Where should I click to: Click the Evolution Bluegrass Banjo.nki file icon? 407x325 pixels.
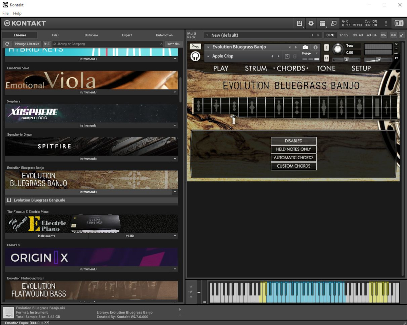click(9, 200)
